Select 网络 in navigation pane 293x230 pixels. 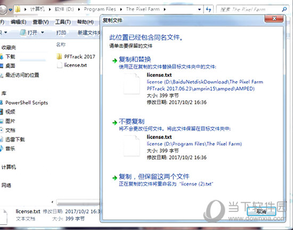pyautogui.click(x=6, y=185)
